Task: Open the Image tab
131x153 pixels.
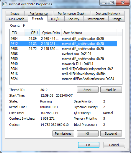Action: [x=15, y=14]
